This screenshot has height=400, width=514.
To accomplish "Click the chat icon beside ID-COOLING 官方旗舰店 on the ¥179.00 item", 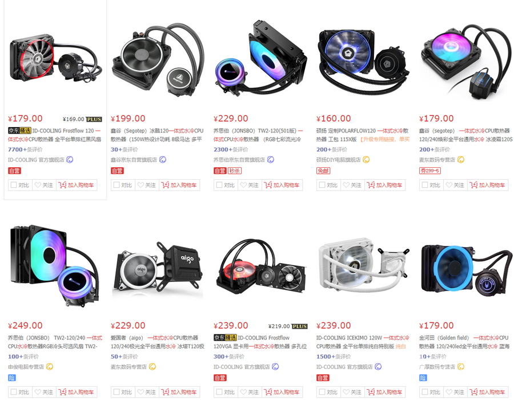I will click(70, 160).
